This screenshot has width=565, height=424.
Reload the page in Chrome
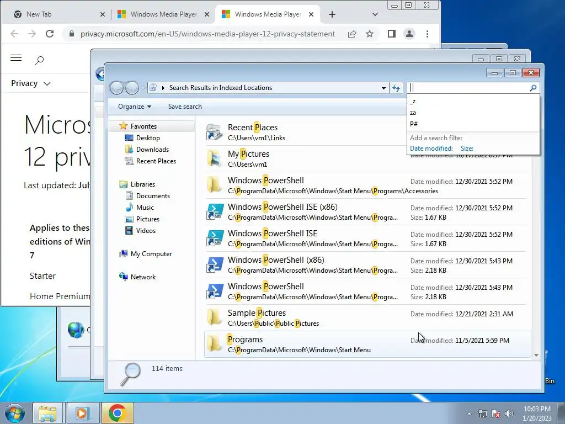coord(50,34)
